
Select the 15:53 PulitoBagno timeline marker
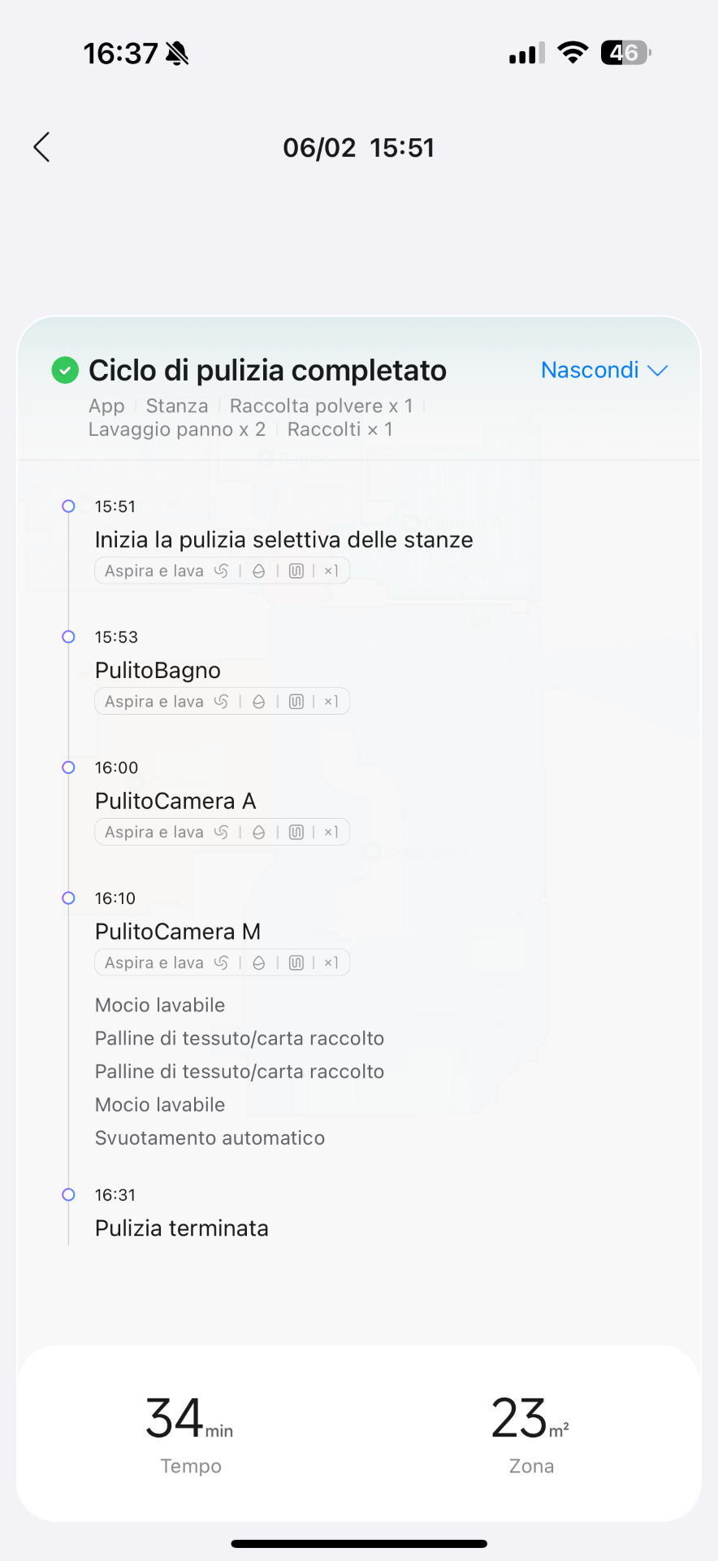pyautogui.click(x=68, y=637)
